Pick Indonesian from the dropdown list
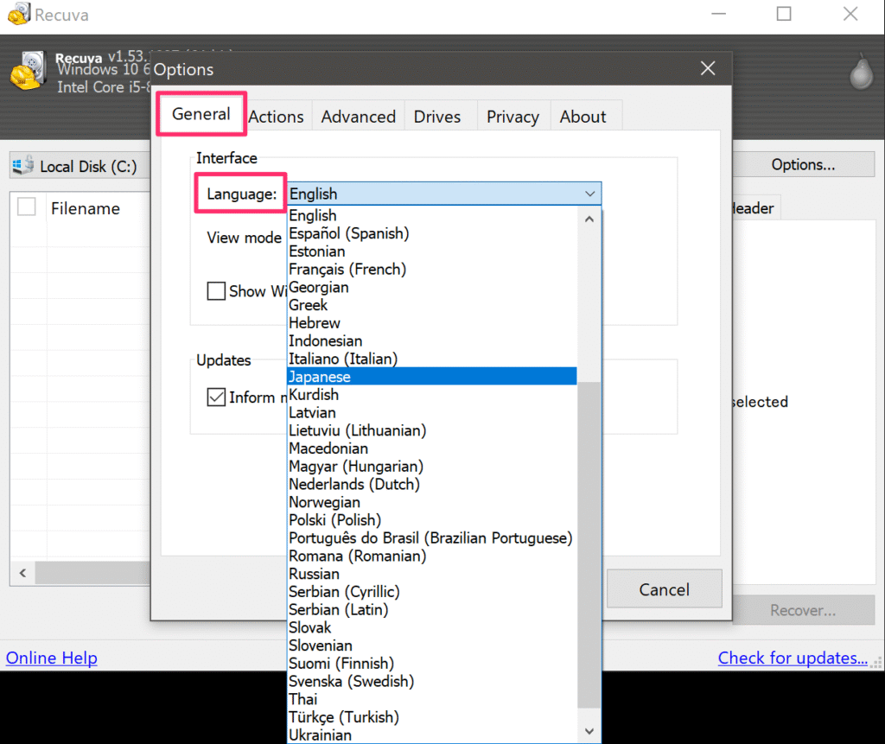This screenshot has width=885, height=744. point(432,341)
